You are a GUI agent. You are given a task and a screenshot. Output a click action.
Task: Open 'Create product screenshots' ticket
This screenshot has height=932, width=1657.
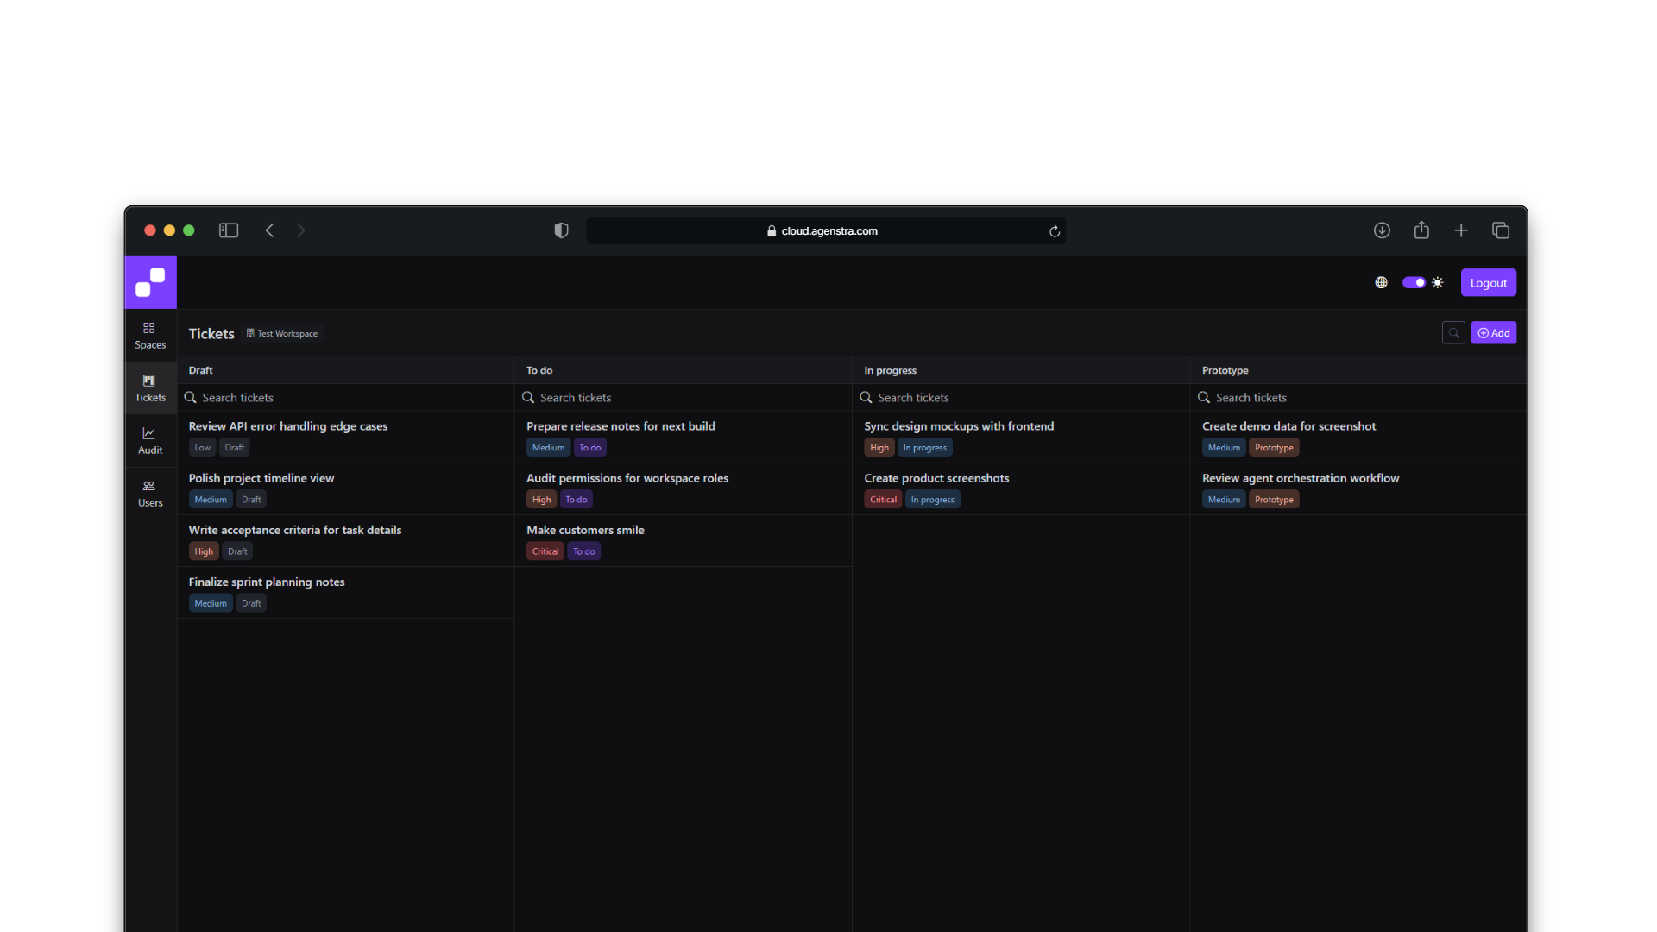point(936,478)
